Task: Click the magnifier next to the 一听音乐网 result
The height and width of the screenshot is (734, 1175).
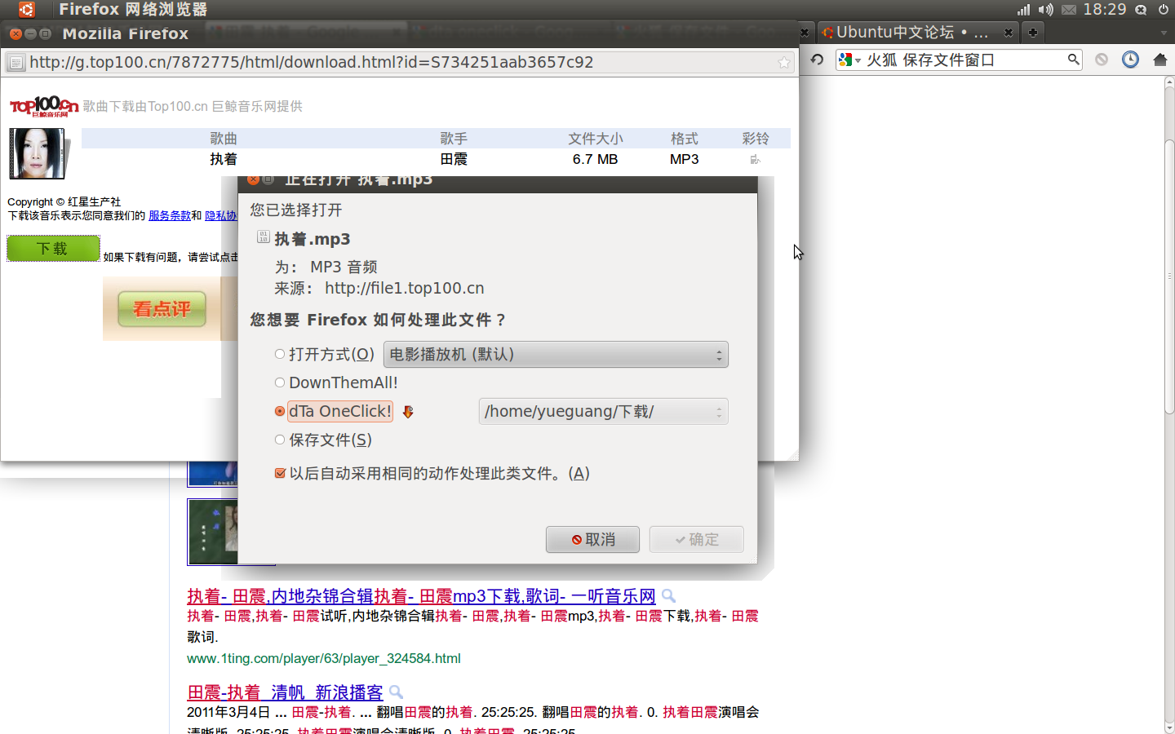Action: 668,596
